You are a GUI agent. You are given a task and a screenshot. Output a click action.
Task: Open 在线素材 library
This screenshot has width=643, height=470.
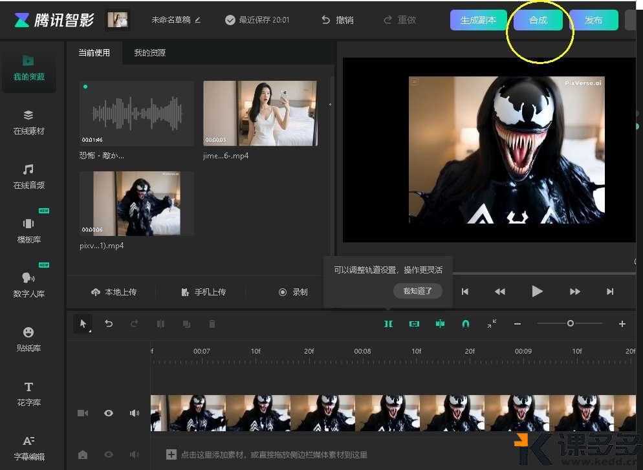tap(28, 123)
